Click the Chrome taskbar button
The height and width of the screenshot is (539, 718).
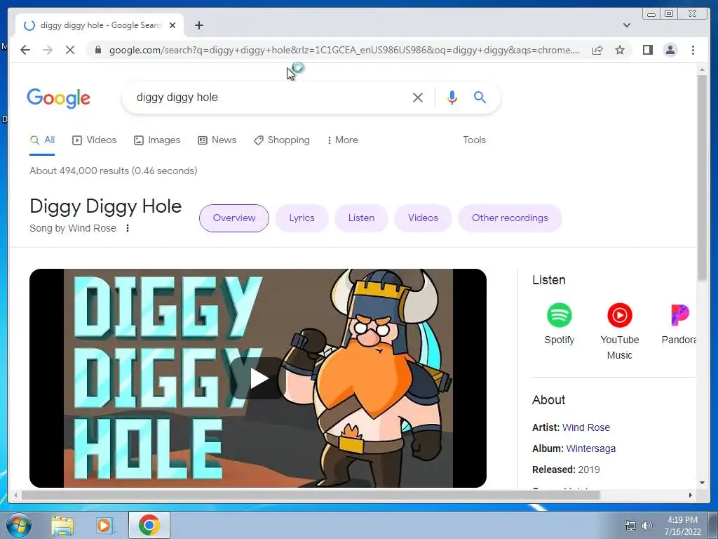pos(149,525)
